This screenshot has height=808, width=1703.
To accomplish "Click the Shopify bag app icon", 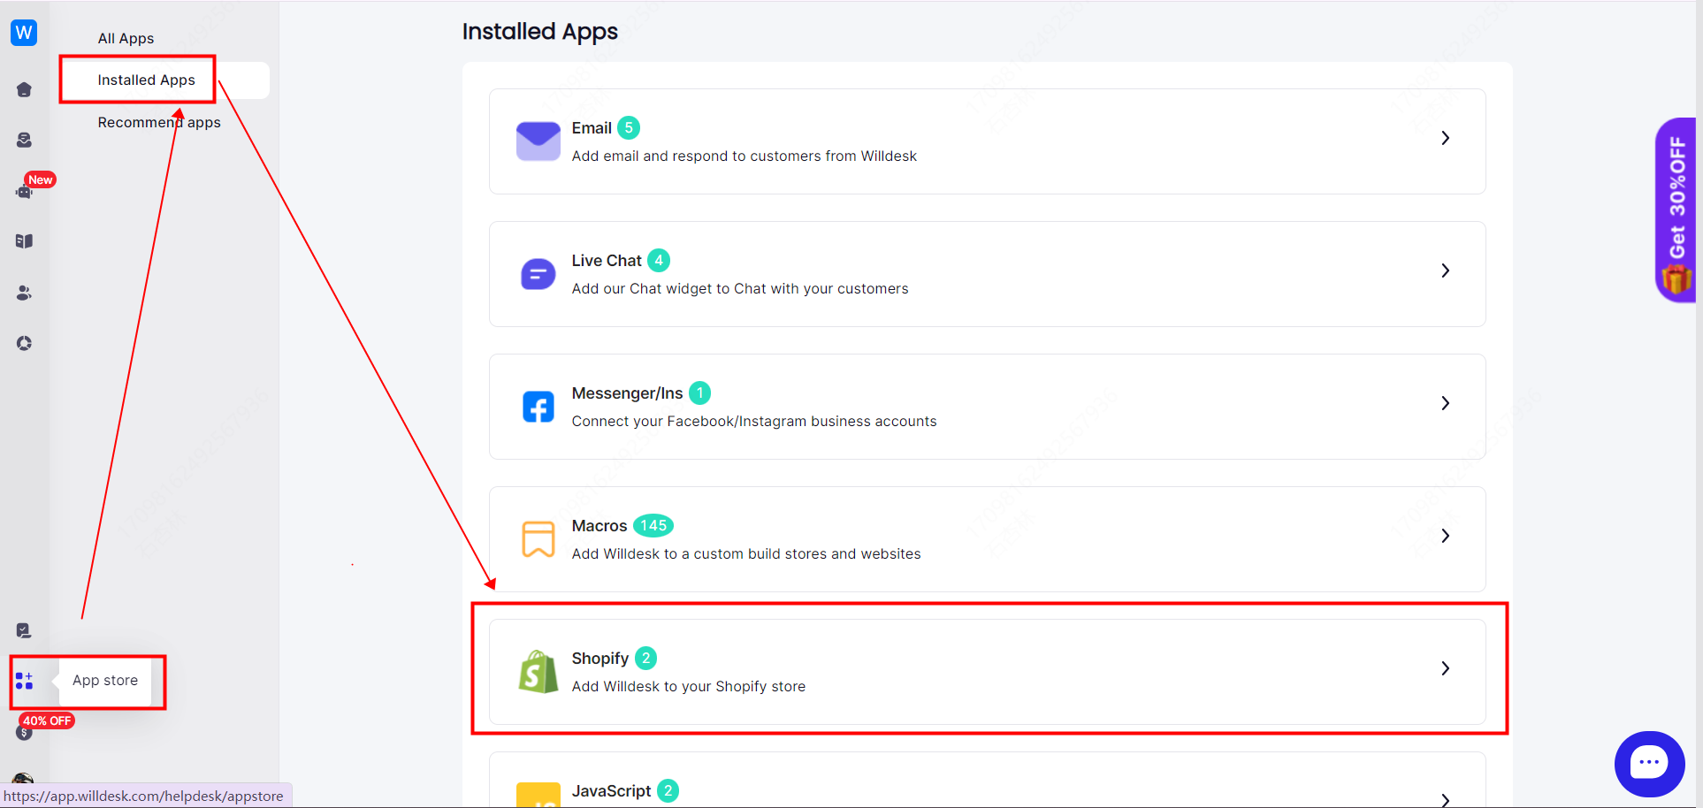I will click(x=538, y=672).
